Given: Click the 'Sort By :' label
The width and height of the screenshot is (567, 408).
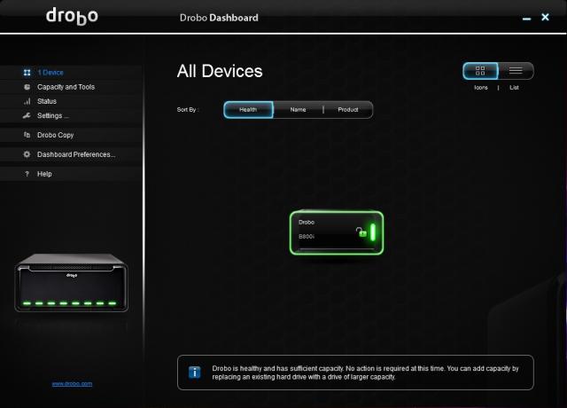Looking at the screenshot, I should tap(188, 110).
